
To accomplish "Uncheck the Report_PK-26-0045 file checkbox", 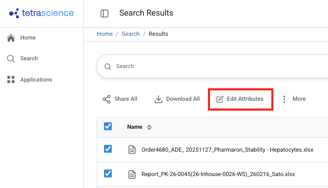I will [x=108, y=173].
